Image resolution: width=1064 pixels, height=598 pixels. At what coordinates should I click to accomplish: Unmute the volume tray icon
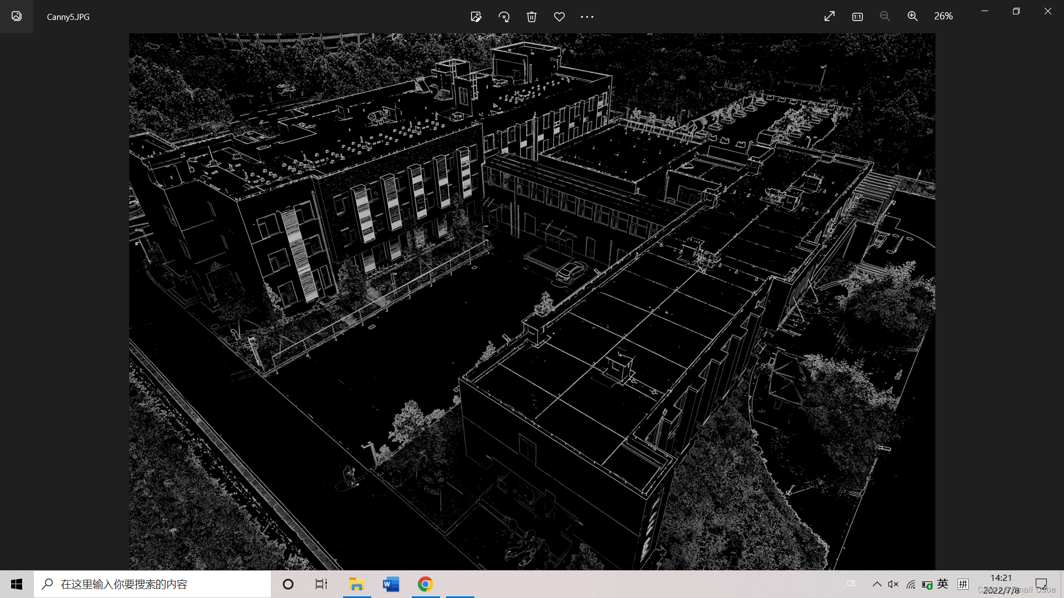893,584
